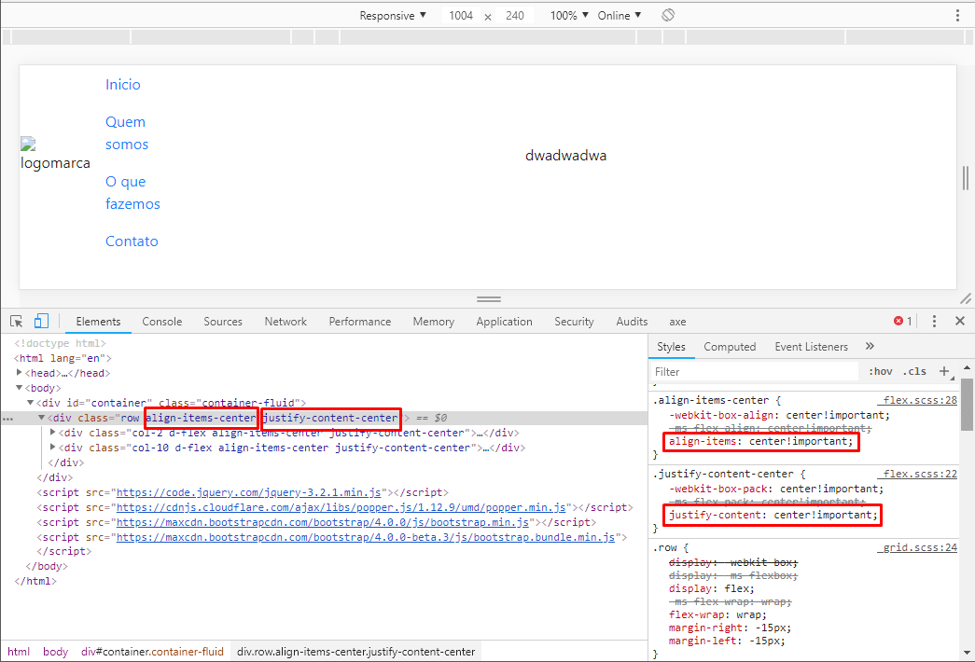Open flex.scss:22 source link
Image resolution: width=975 pixels, height=662 pixels.
(920, 474)
